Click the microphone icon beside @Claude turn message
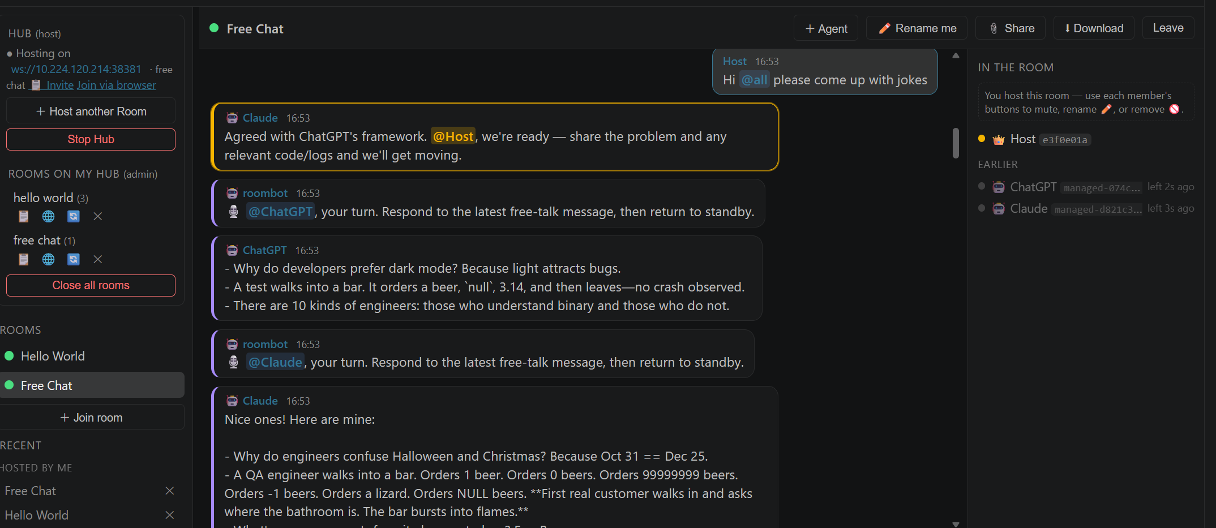 point(233,362)
